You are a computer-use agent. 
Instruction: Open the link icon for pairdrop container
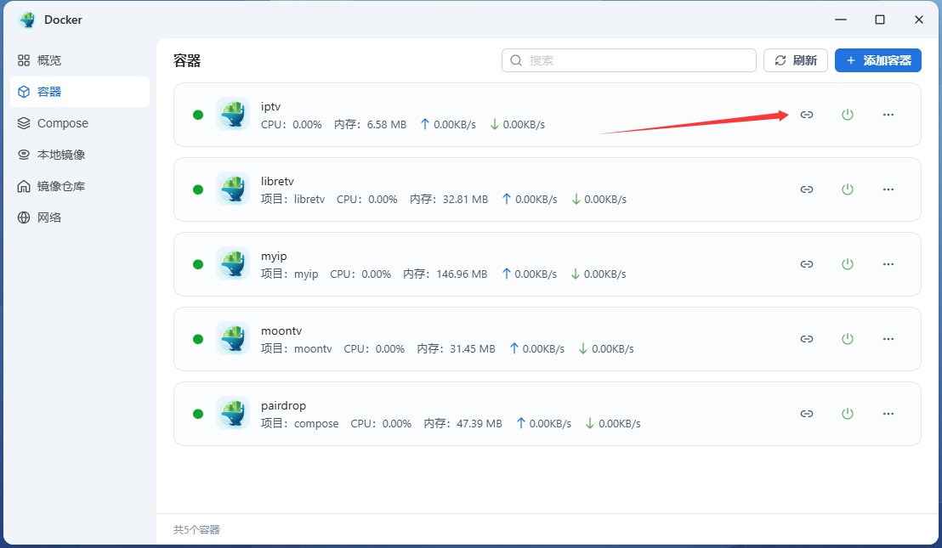tap(806, 414)
